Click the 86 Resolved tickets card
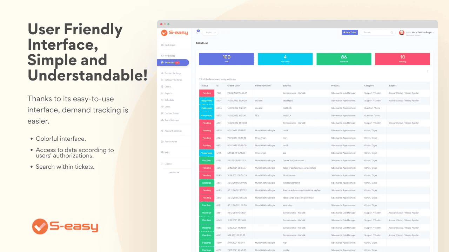The height and width of the screenshot is (252, 449). [x=344, y=59]
